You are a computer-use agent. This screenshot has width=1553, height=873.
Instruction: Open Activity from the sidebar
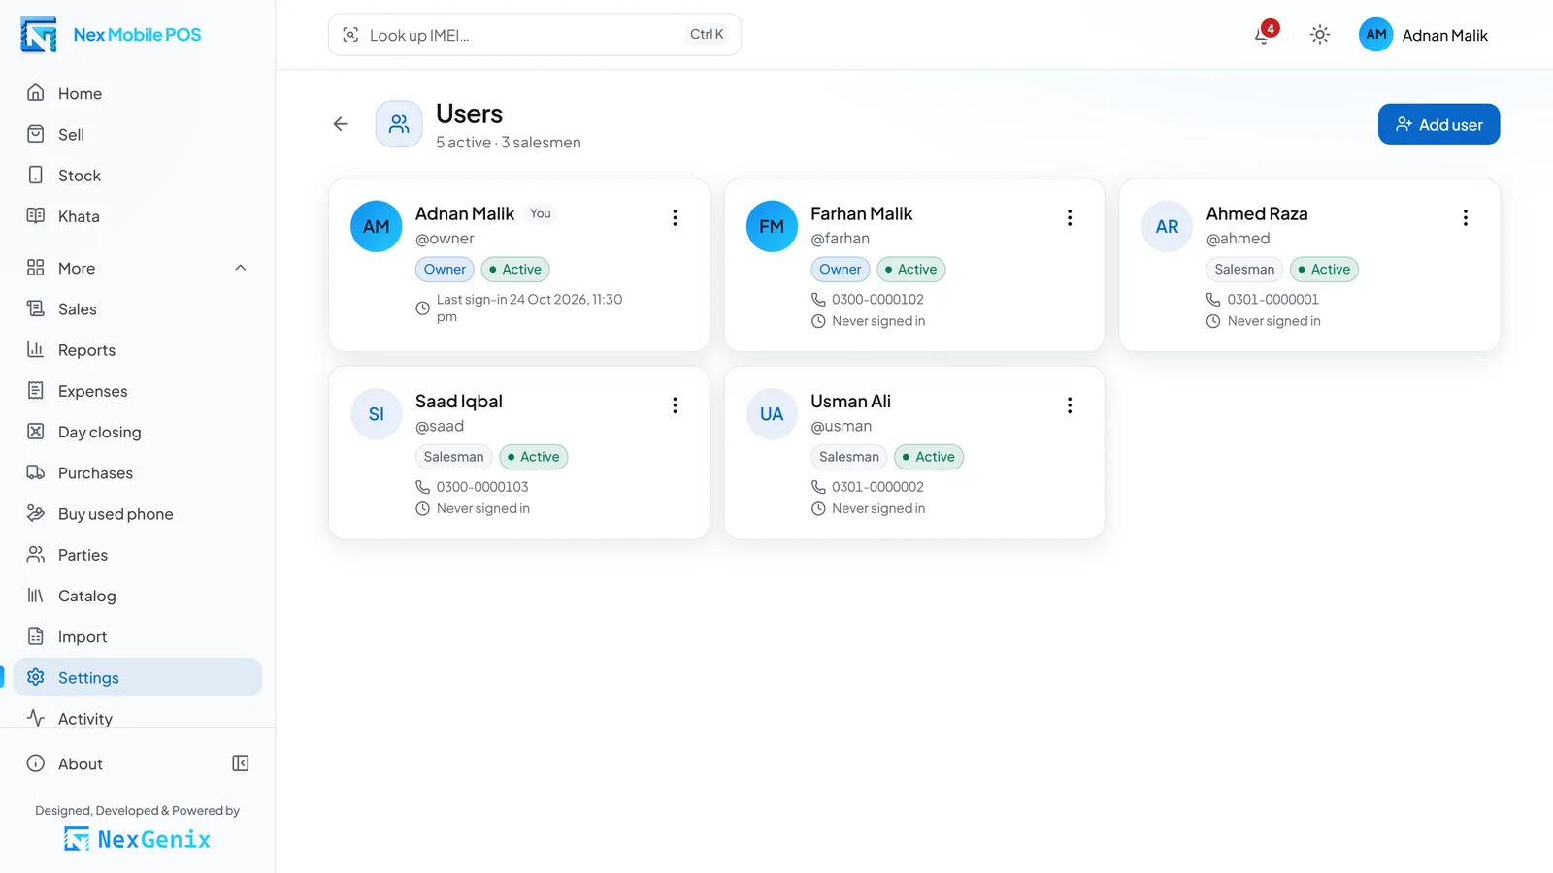click(138, 718)
